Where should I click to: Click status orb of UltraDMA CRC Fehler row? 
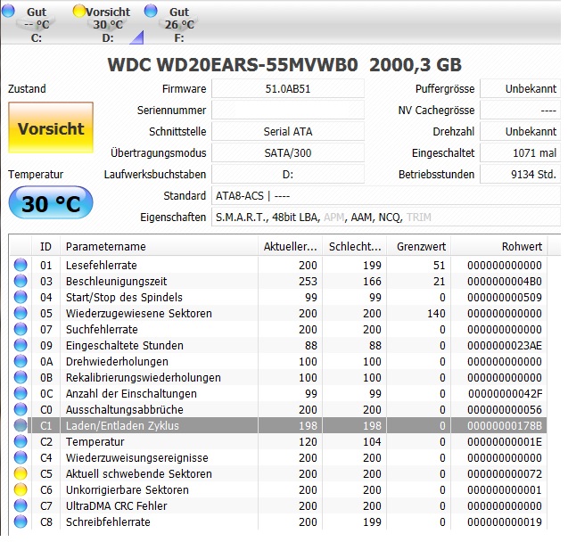[x=21, y=505]
